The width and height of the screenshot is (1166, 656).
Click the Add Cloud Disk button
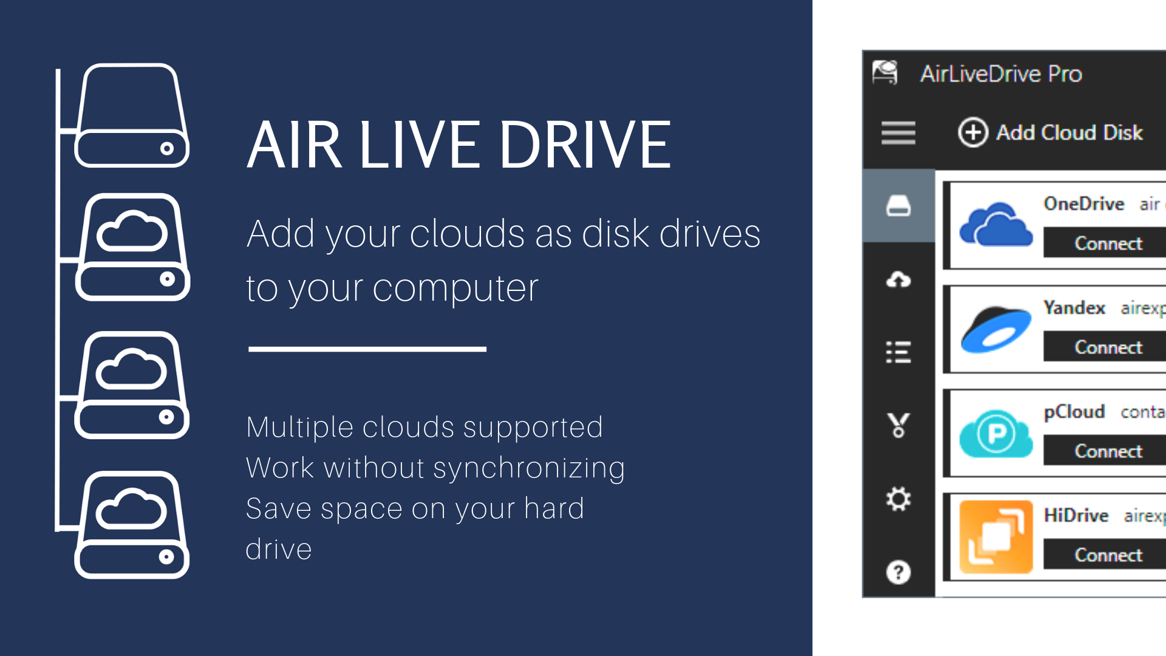tap(1049, 132)
